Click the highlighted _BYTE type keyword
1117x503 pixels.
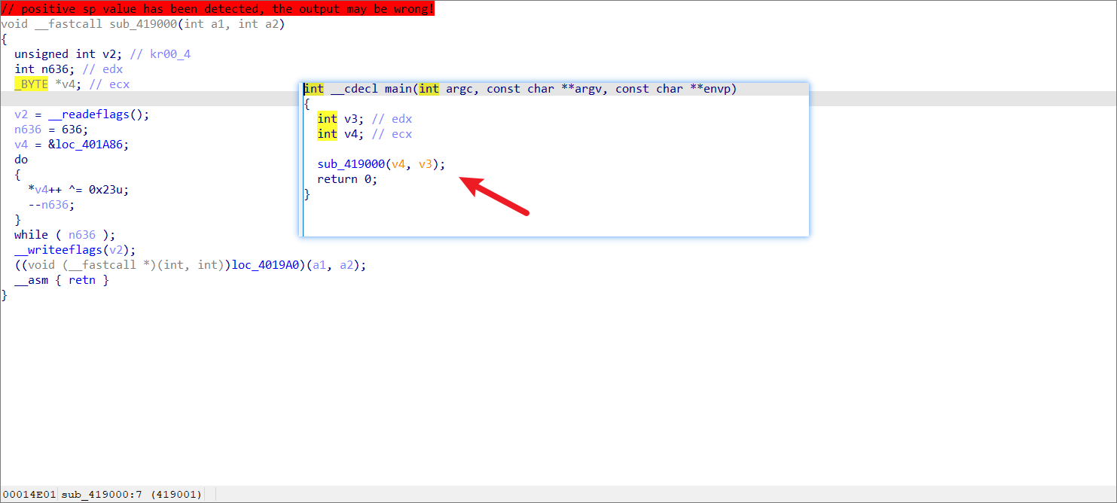[x=31, y=84]
